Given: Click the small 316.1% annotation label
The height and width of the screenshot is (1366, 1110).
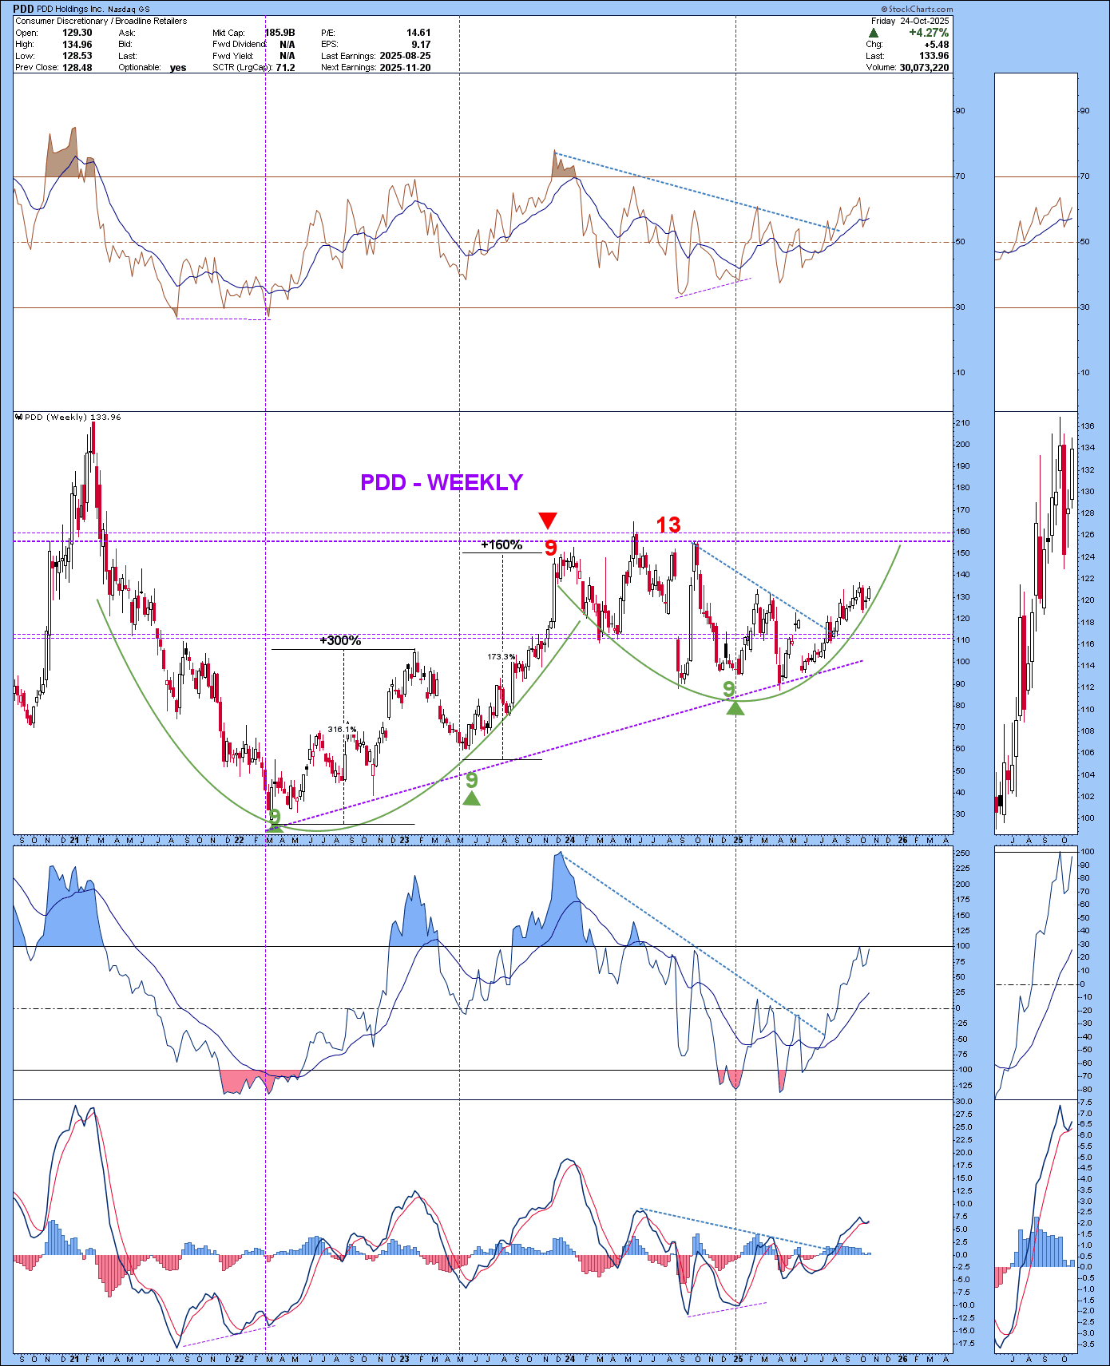Looking at the screenshot, I should pos(342,729).
